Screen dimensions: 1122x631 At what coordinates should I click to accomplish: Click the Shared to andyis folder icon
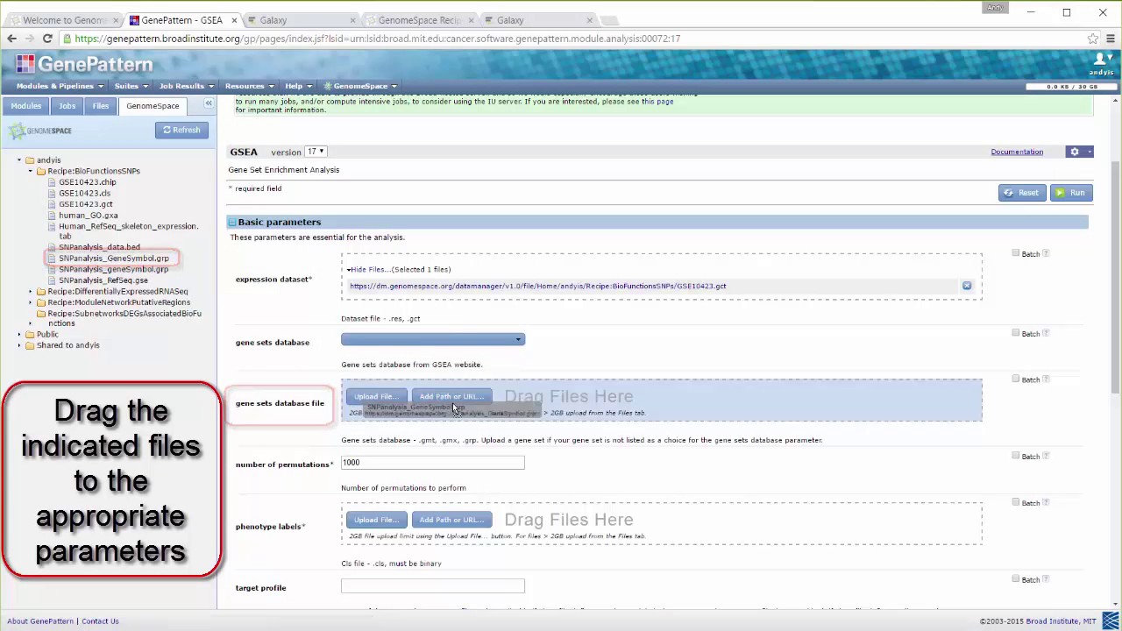pos(30,345)
